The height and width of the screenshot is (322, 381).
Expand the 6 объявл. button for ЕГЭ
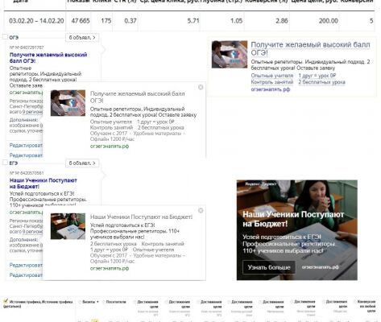(82, 163)
